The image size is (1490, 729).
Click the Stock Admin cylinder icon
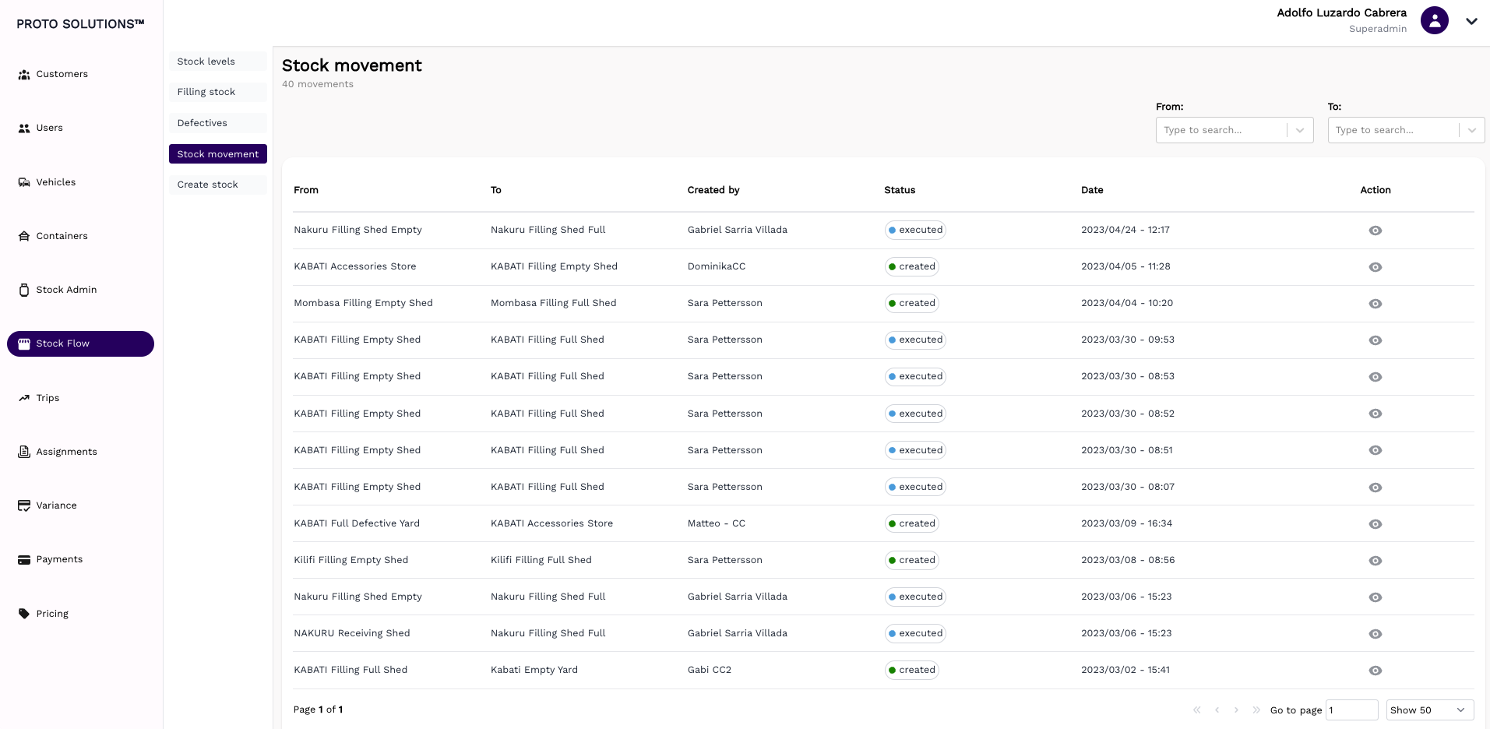[24, 290]
